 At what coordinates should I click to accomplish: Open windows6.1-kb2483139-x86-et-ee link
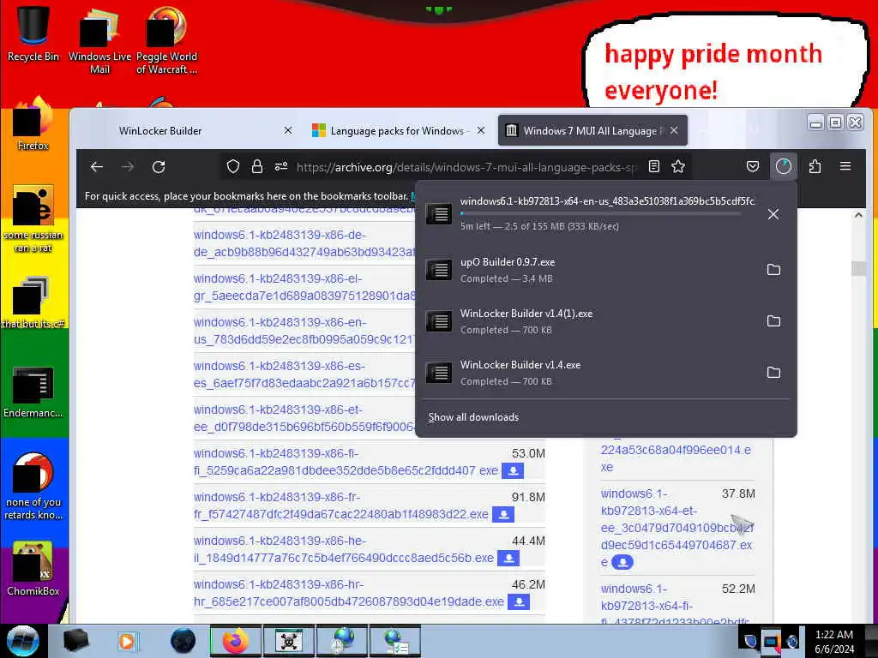pos(305,418)
